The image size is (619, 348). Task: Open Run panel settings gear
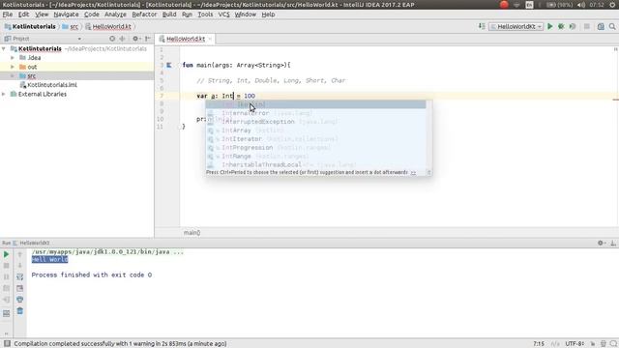click(x=601, y=243)
